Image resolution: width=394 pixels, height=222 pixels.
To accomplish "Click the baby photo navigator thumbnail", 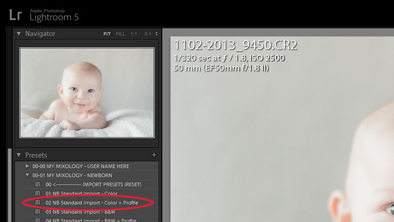I will [87, 93].
